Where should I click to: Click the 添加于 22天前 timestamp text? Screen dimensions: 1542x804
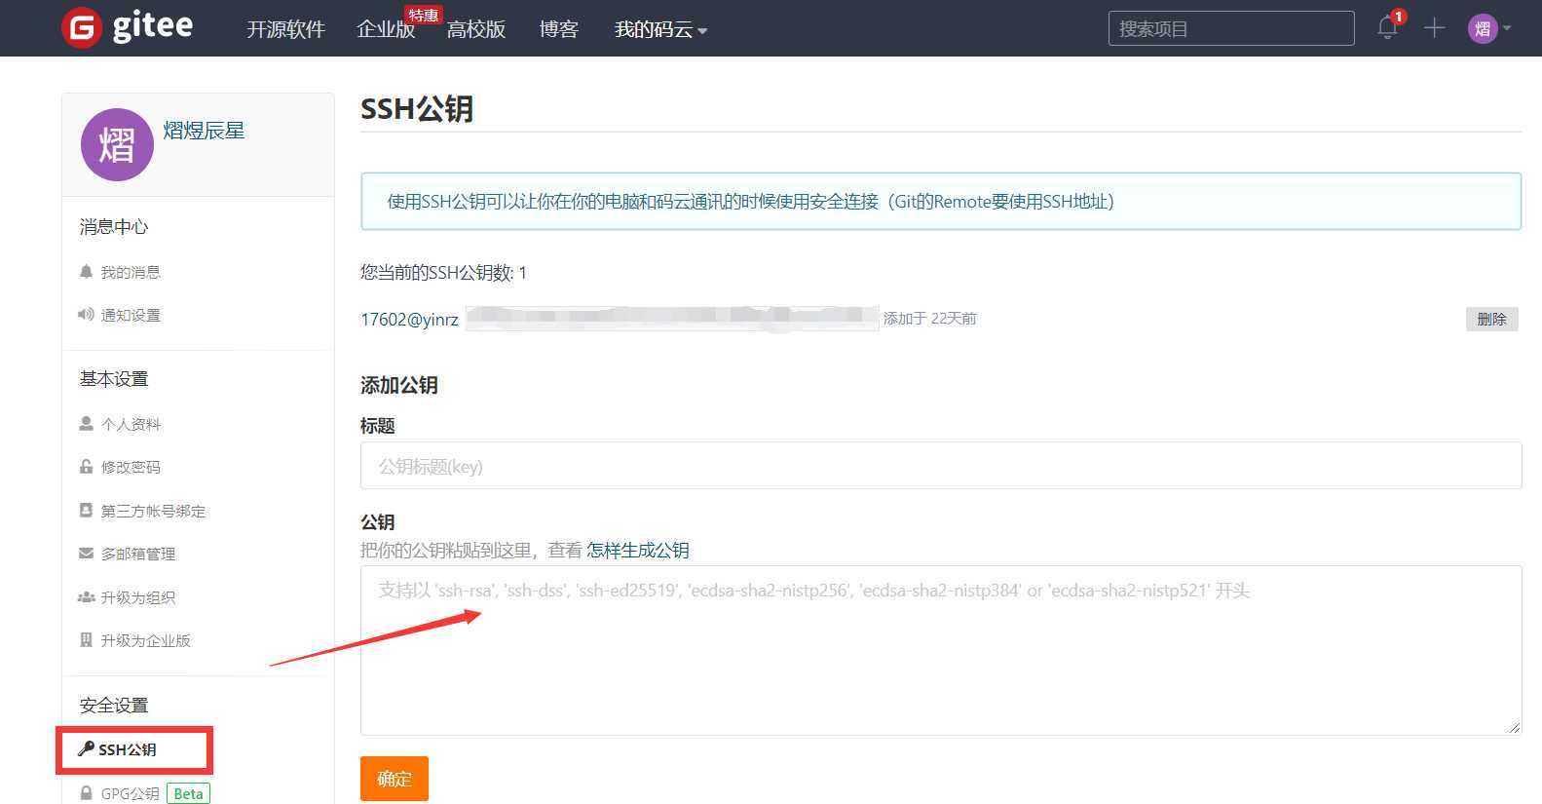[x=930, y=319]
